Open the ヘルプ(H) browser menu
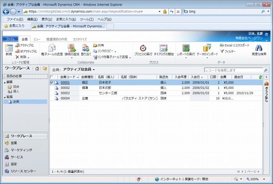 [104, 19]
